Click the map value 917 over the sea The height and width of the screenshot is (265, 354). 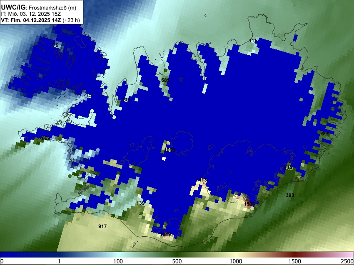coord(102,226)
